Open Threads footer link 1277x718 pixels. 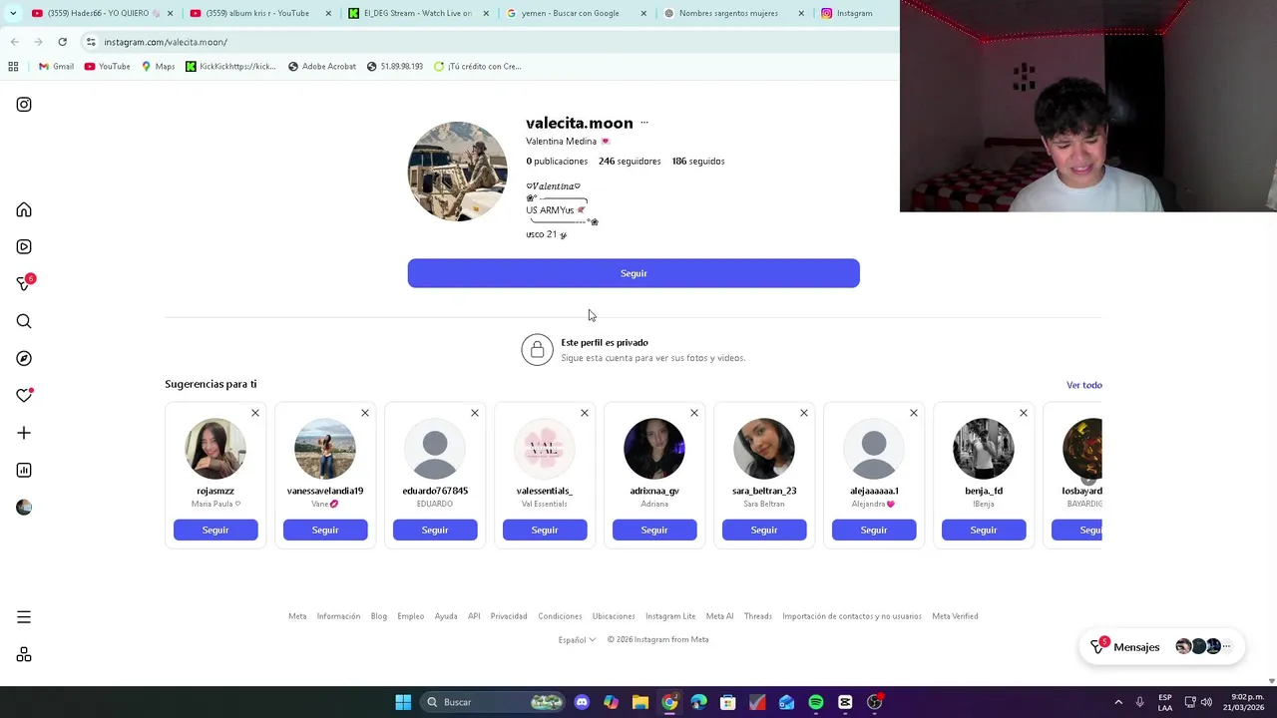pyautogui.click(x=758, y=616)
